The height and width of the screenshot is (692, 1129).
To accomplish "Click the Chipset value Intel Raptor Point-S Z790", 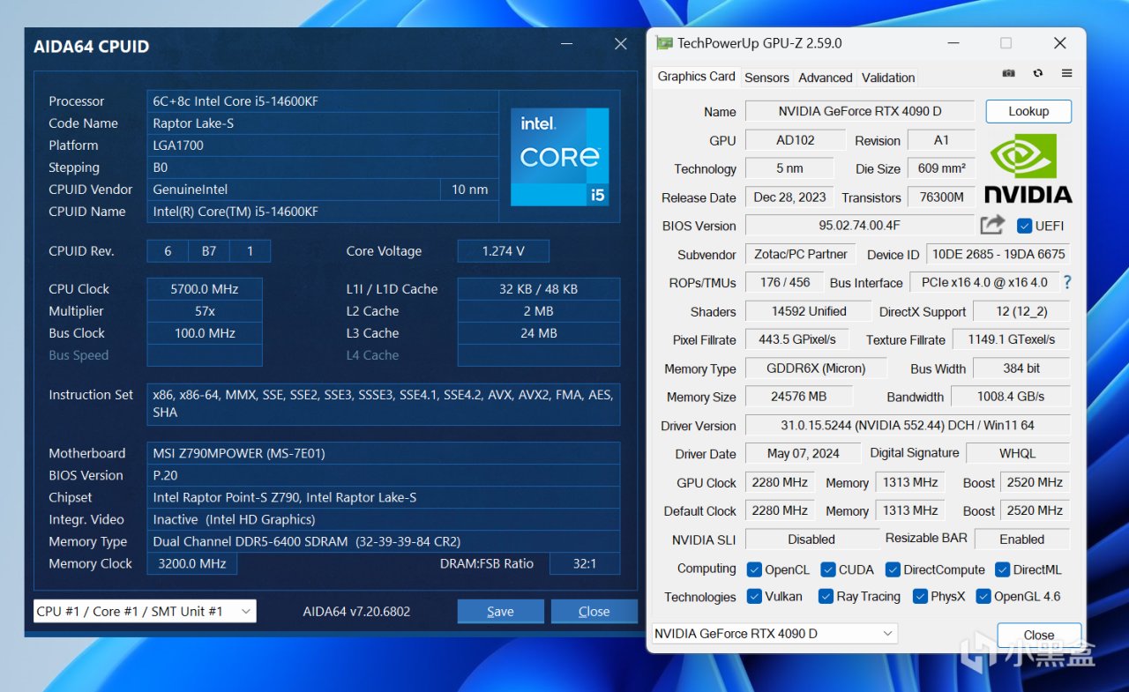I will point(384,497).
